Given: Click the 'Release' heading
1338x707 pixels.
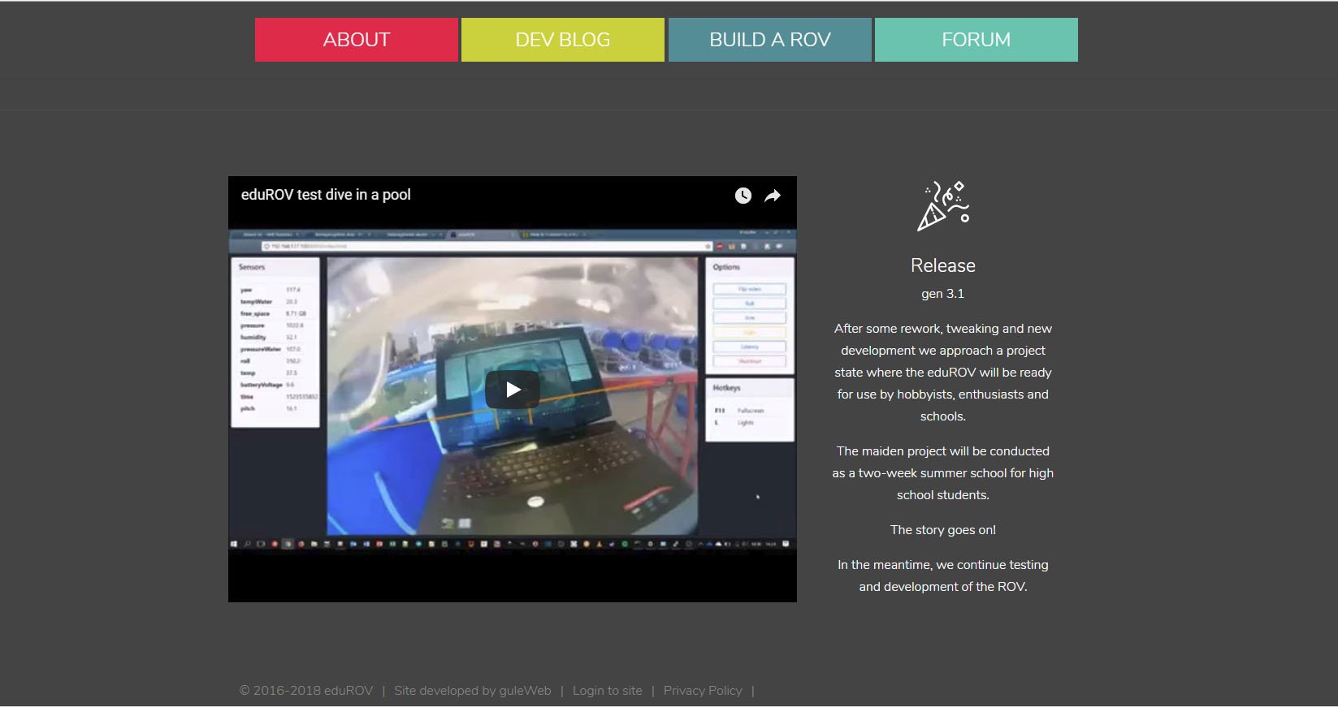Looking at the screenshot, I should [x=942, y=265].
